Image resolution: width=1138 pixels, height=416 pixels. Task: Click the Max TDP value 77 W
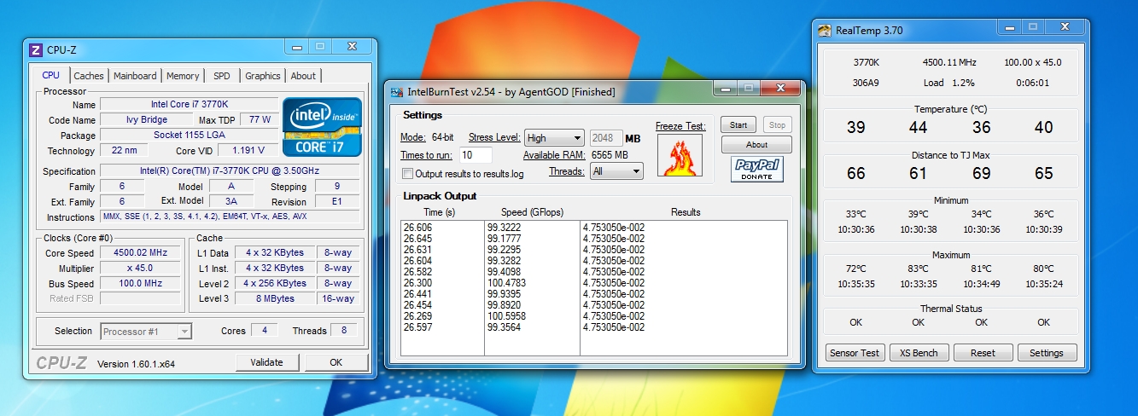(260, 120)
